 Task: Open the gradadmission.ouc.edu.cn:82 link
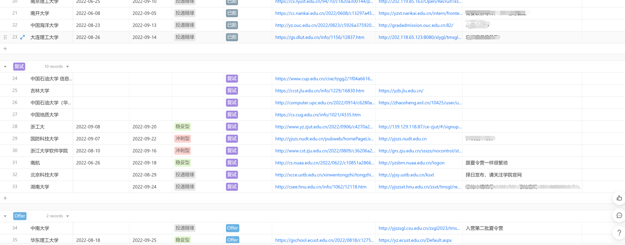(x=416, y=25)
